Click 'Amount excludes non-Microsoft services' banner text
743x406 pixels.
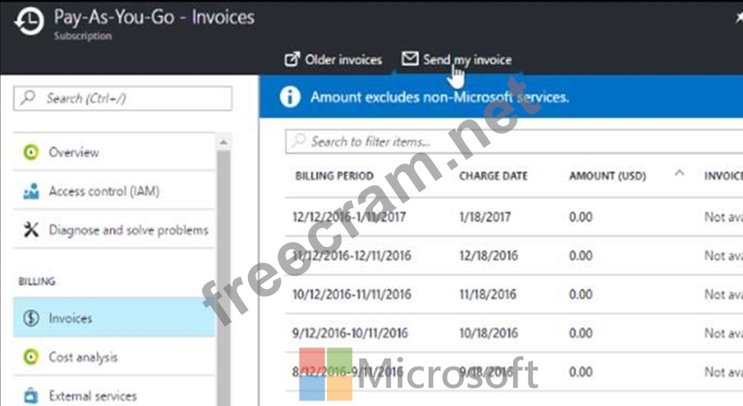439,97
